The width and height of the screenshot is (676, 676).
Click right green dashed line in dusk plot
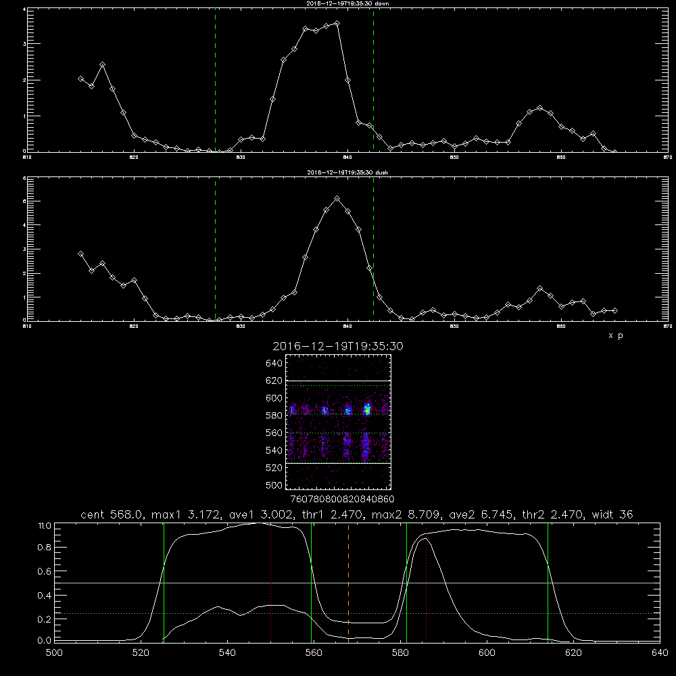coord(373,249)
